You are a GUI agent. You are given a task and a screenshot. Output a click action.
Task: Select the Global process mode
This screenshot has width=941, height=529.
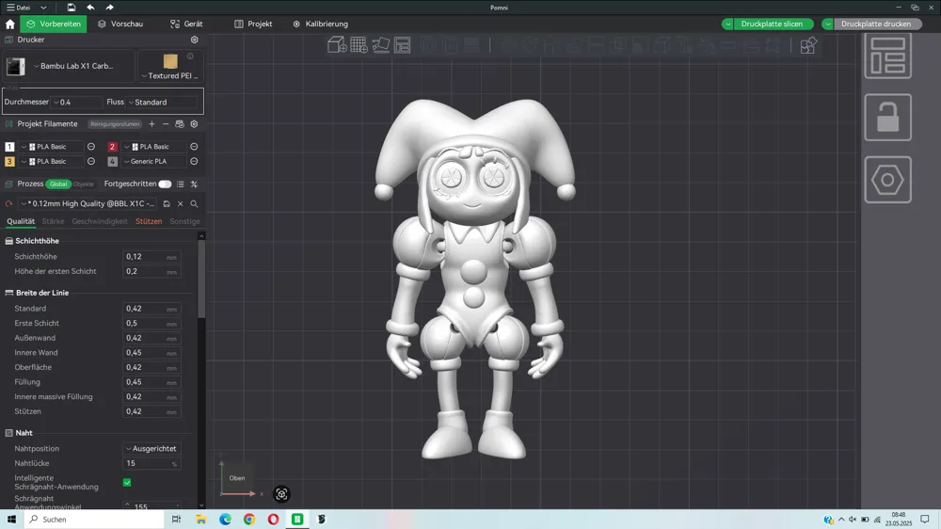pyautogui.click(x=58, y=184)
